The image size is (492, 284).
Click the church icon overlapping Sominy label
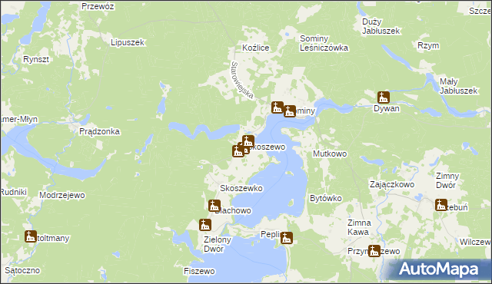pyautogui.click(x=290, y=111)
